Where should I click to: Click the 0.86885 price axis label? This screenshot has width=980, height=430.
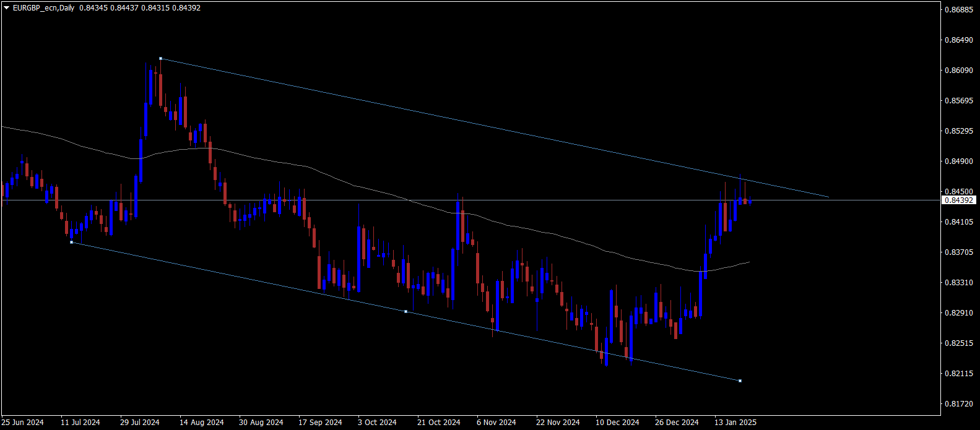(x=959, y=10)
